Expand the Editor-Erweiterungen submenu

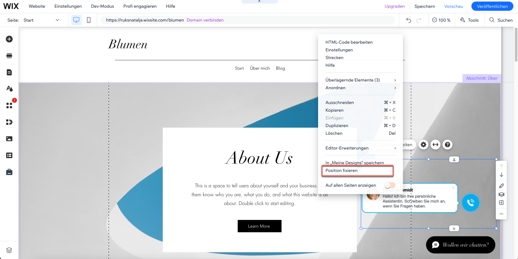[361, 148]
